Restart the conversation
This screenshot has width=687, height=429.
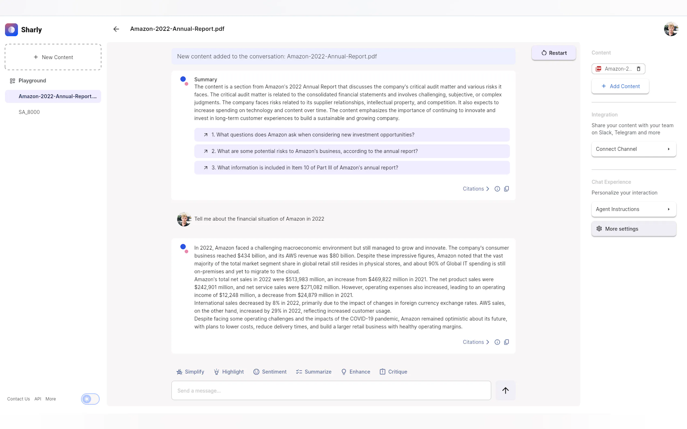(553, 53)
